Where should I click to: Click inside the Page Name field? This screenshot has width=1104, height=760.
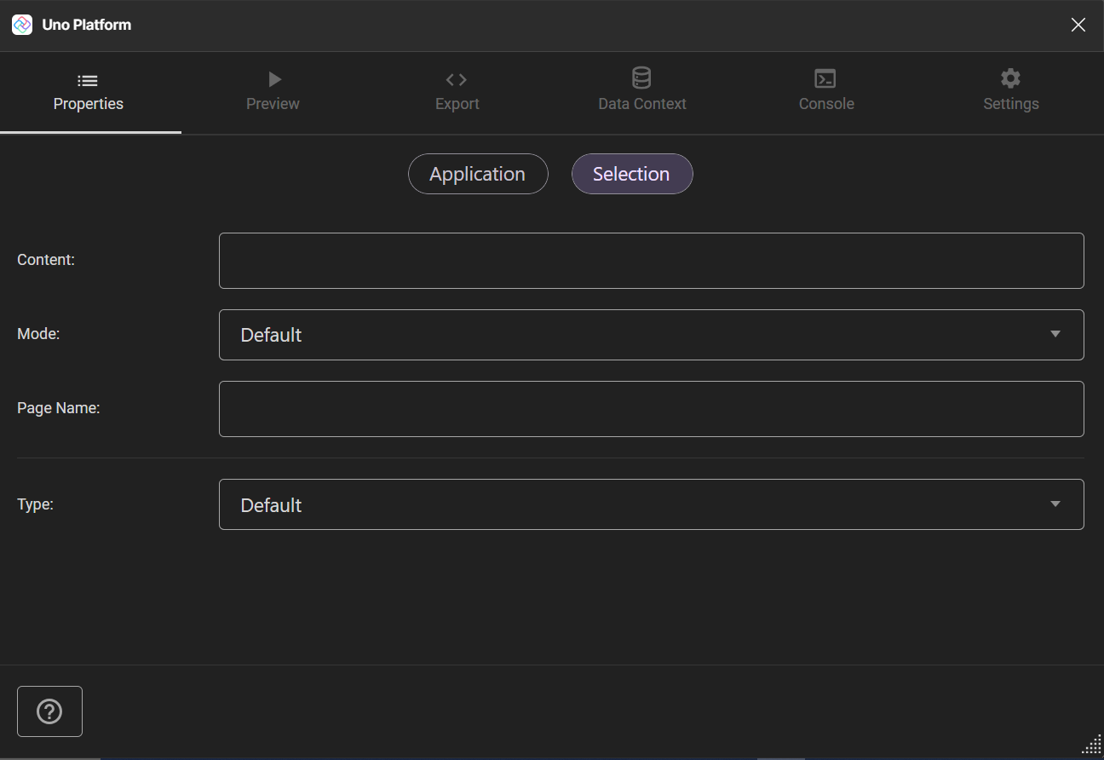pyautogui.click(x=652, y=408)
